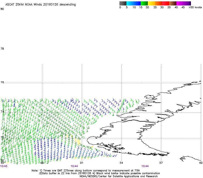Image resolution: width=203 pixels, height=178 pixels.
Task: Click the 80 latitude label
Action: pos(2,9)
